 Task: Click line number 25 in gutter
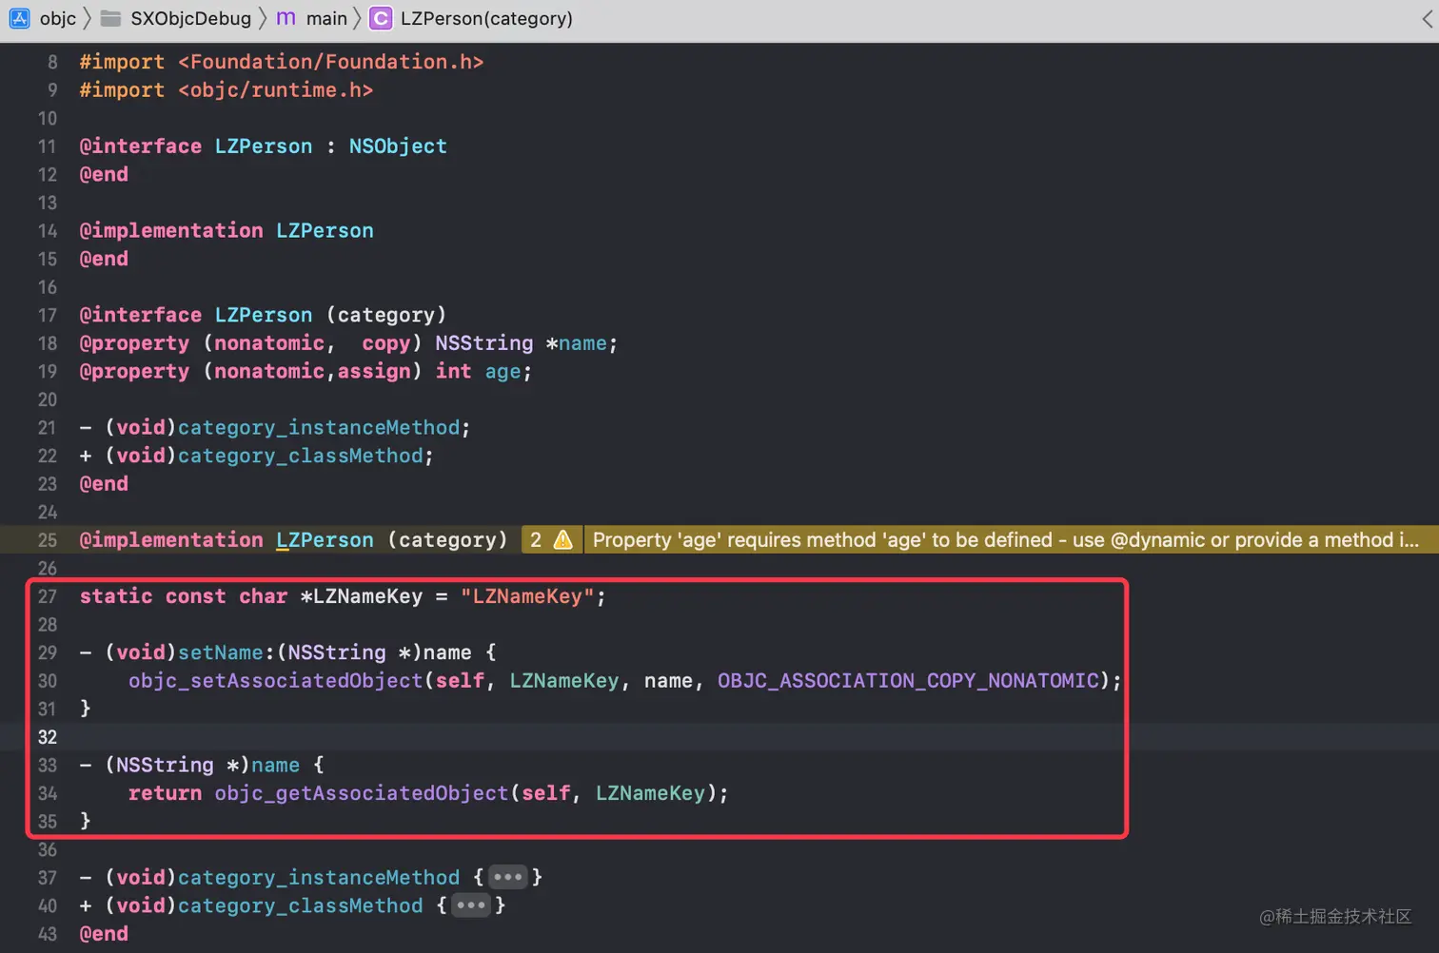pyautogui.click(x=48, y=540)
